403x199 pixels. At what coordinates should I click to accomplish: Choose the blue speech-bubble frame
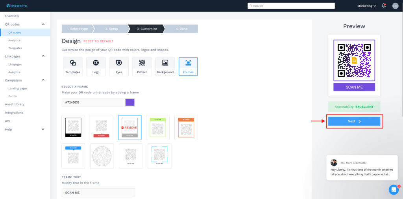click(x=73, y=156)
